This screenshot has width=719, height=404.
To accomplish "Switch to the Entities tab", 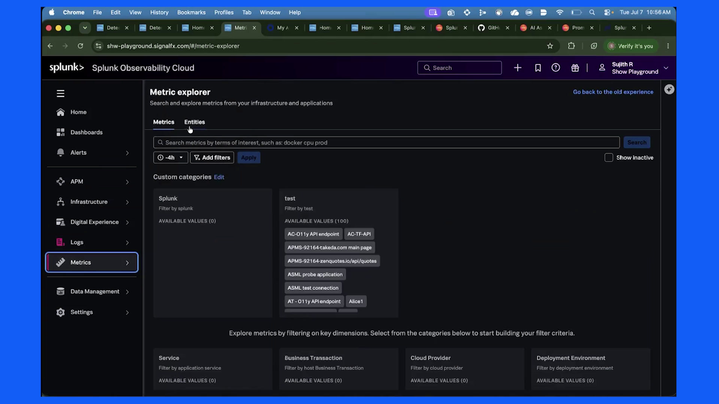I will pyautogui.click(x=194, y=122).
